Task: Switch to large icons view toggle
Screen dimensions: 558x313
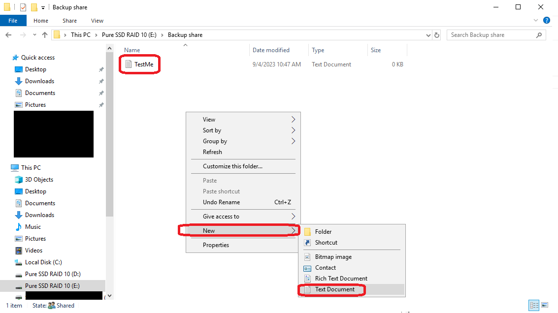Action: pyautogui.click(x=545, y=305)
